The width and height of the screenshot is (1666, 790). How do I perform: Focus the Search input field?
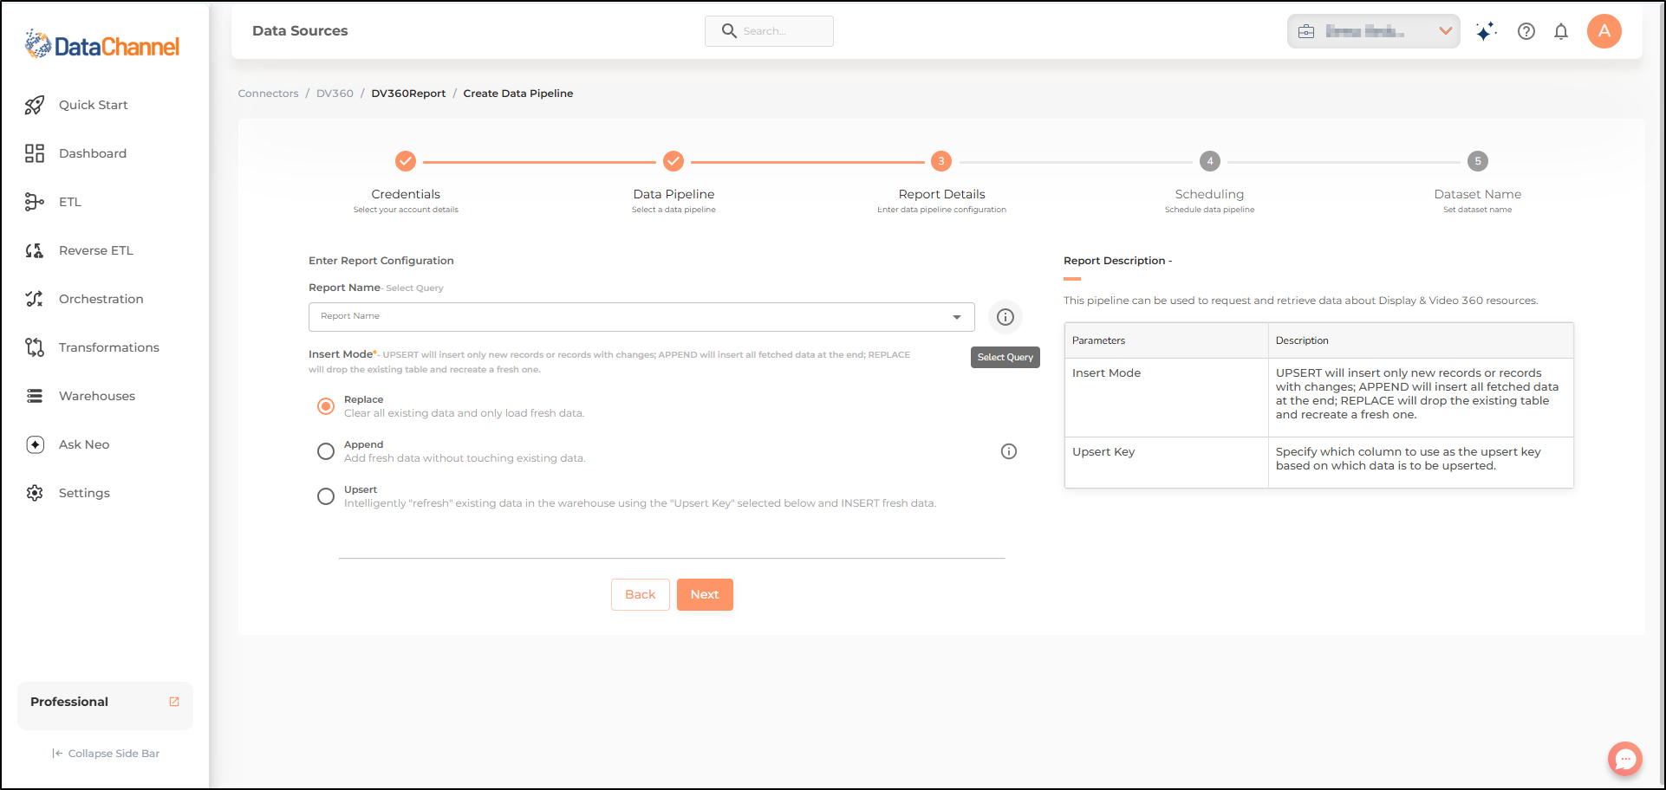point(769,31)
